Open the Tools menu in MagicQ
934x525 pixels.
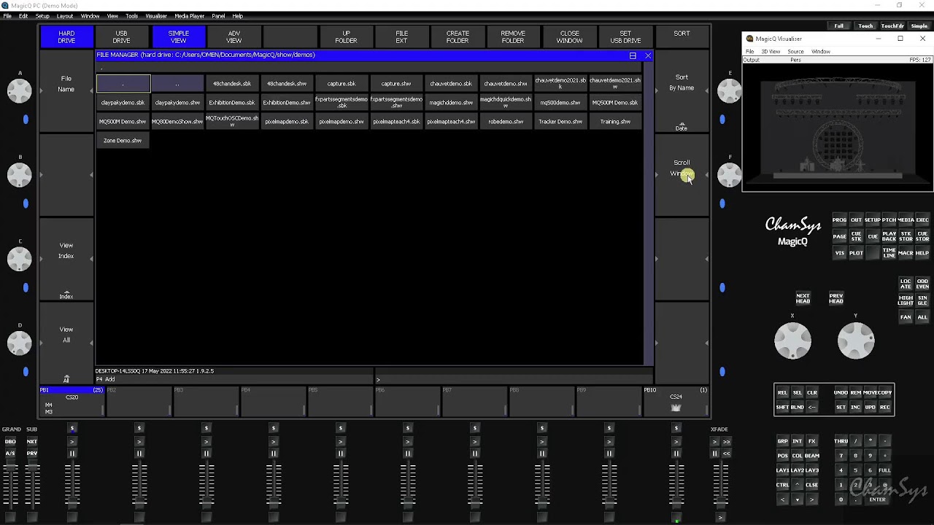click(x=131, y=16)
